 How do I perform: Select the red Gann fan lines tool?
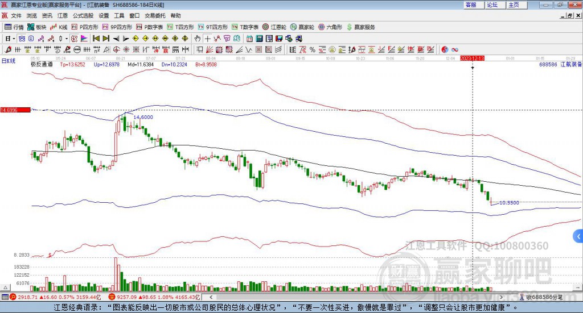[210, 49]
